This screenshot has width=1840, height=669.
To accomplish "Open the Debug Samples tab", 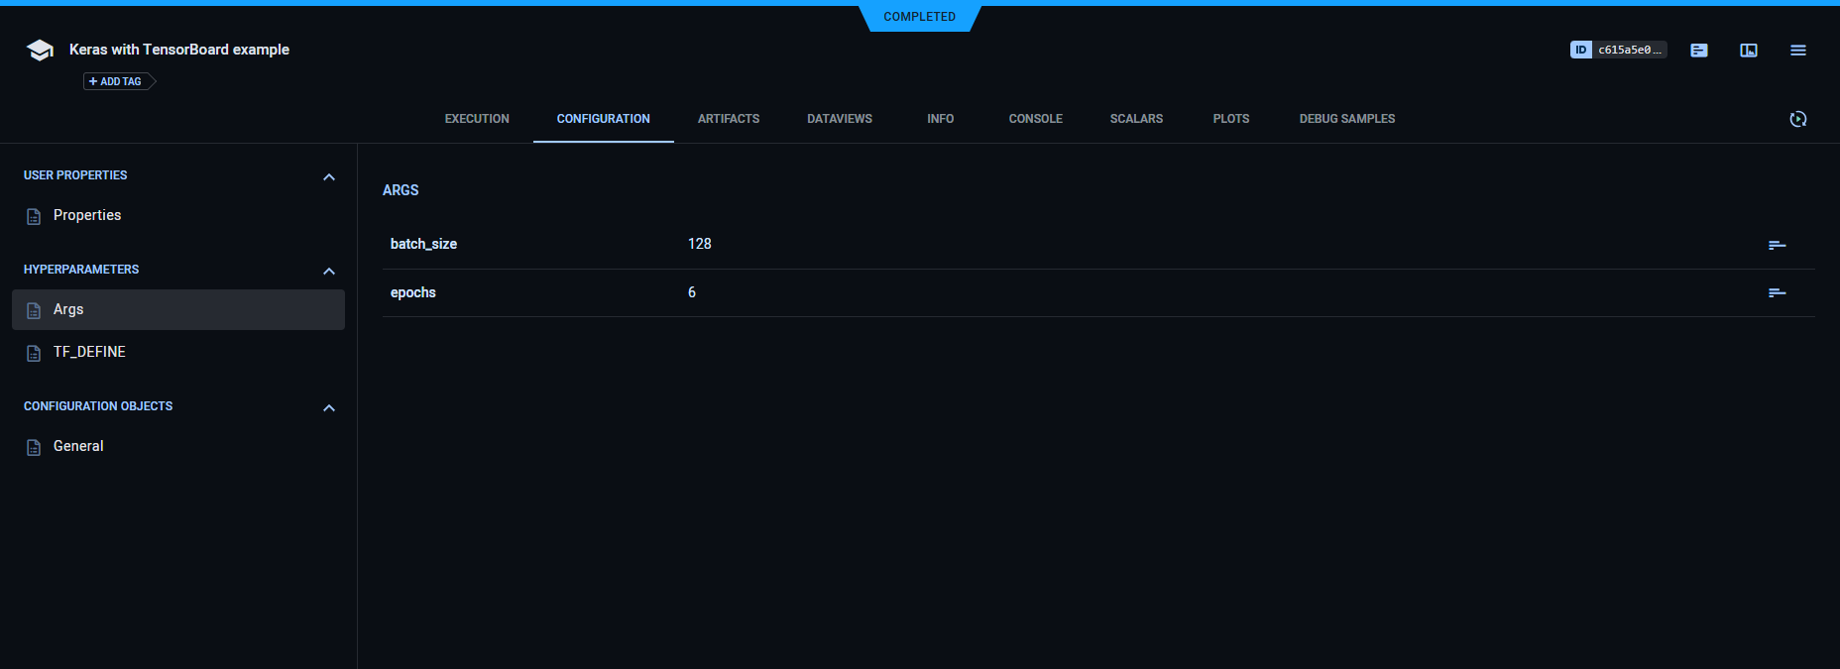I will [x=1346, y=119].
